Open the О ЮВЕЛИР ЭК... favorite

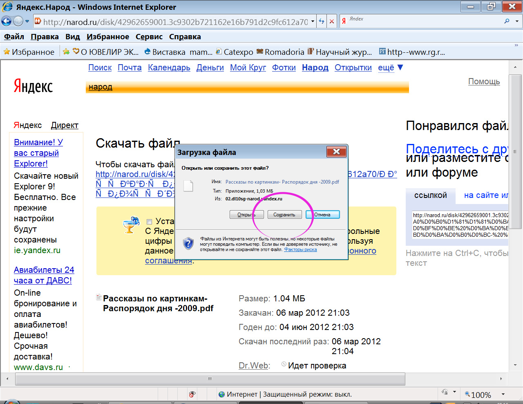pos(106,52)
